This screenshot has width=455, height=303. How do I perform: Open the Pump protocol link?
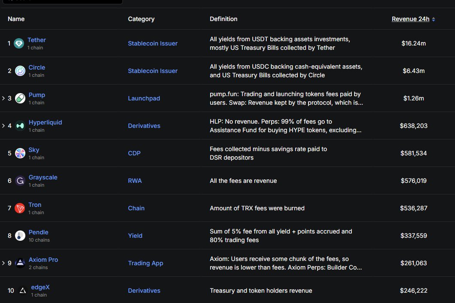37,95
